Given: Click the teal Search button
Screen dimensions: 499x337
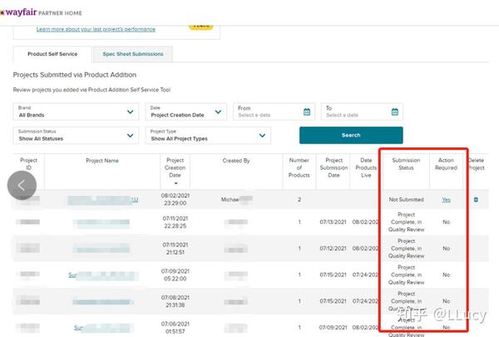Looking at the screenshot, I should pyautogui.click(x=351, y=135).
